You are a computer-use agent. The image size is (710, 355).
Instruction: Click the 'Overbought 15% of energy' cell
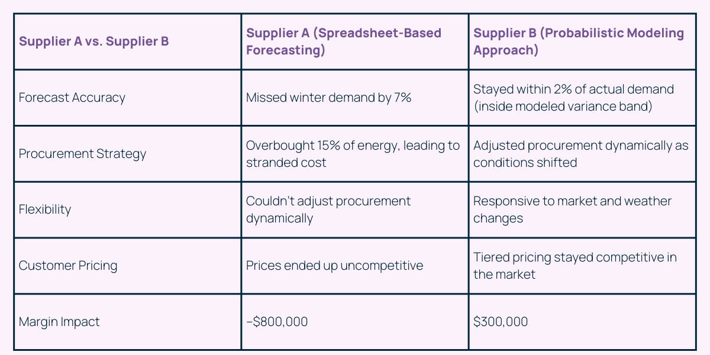[353, 146]
